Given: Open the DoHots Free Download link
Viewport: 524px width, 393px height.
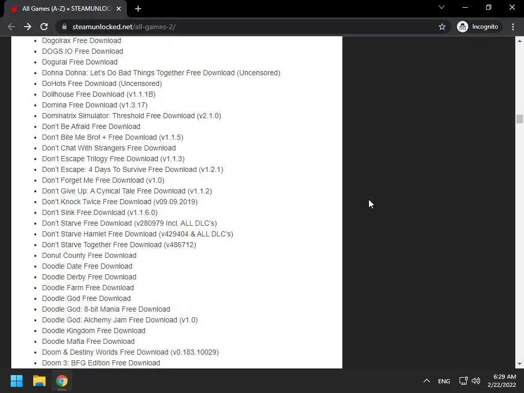Looking at the screenshot, I should 102,83.
